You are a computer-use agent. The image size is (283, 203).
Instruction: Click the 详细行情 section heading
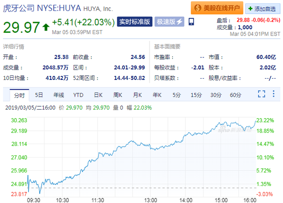13,47
